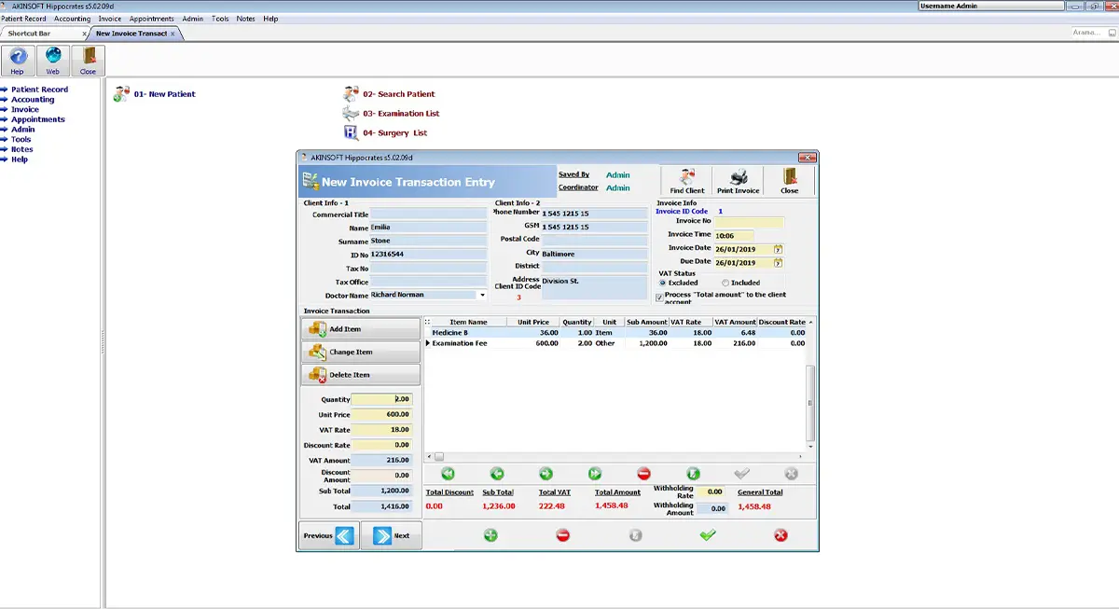Click Print Invoice printer icon
The height and width of the screenshot is (609, 1119).
tap(739, 181)
